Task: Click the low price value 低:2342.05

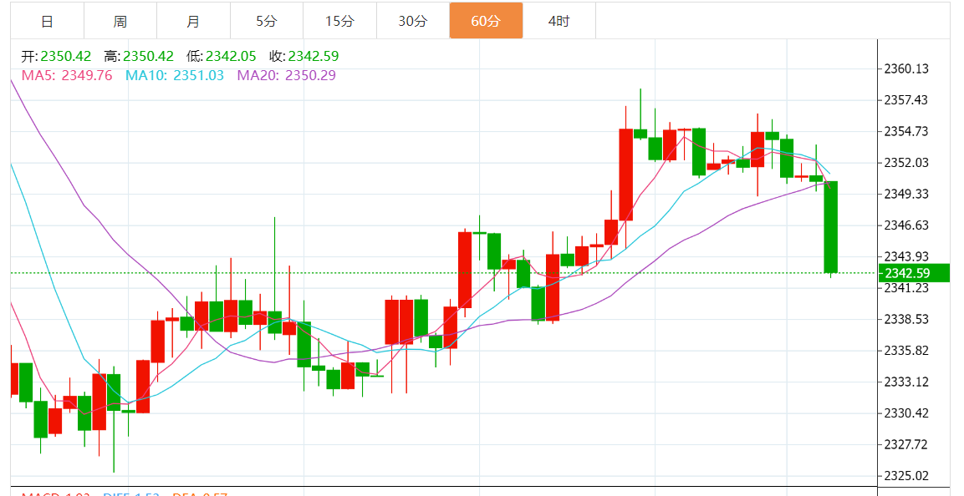Action: pos(222,57)
